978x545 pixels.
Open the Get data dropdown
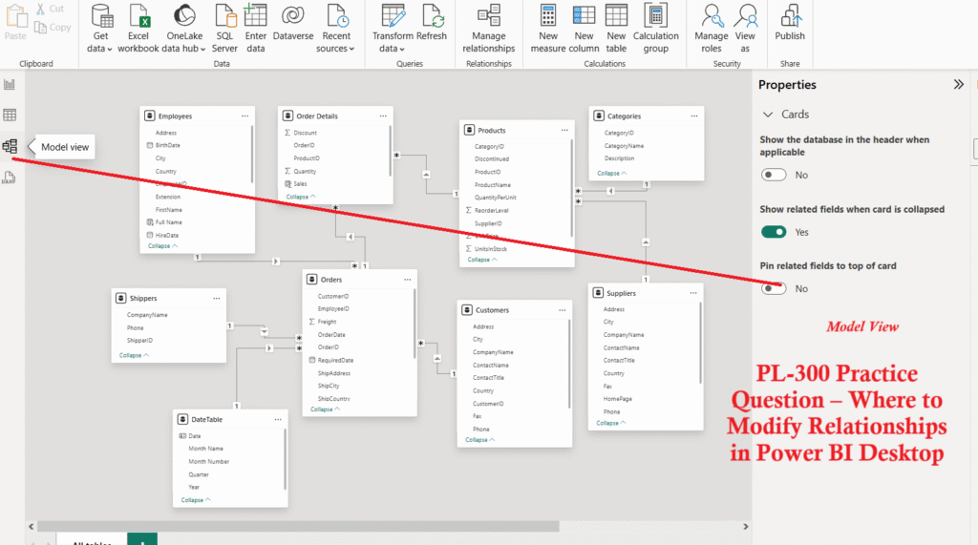pos(100,29)
